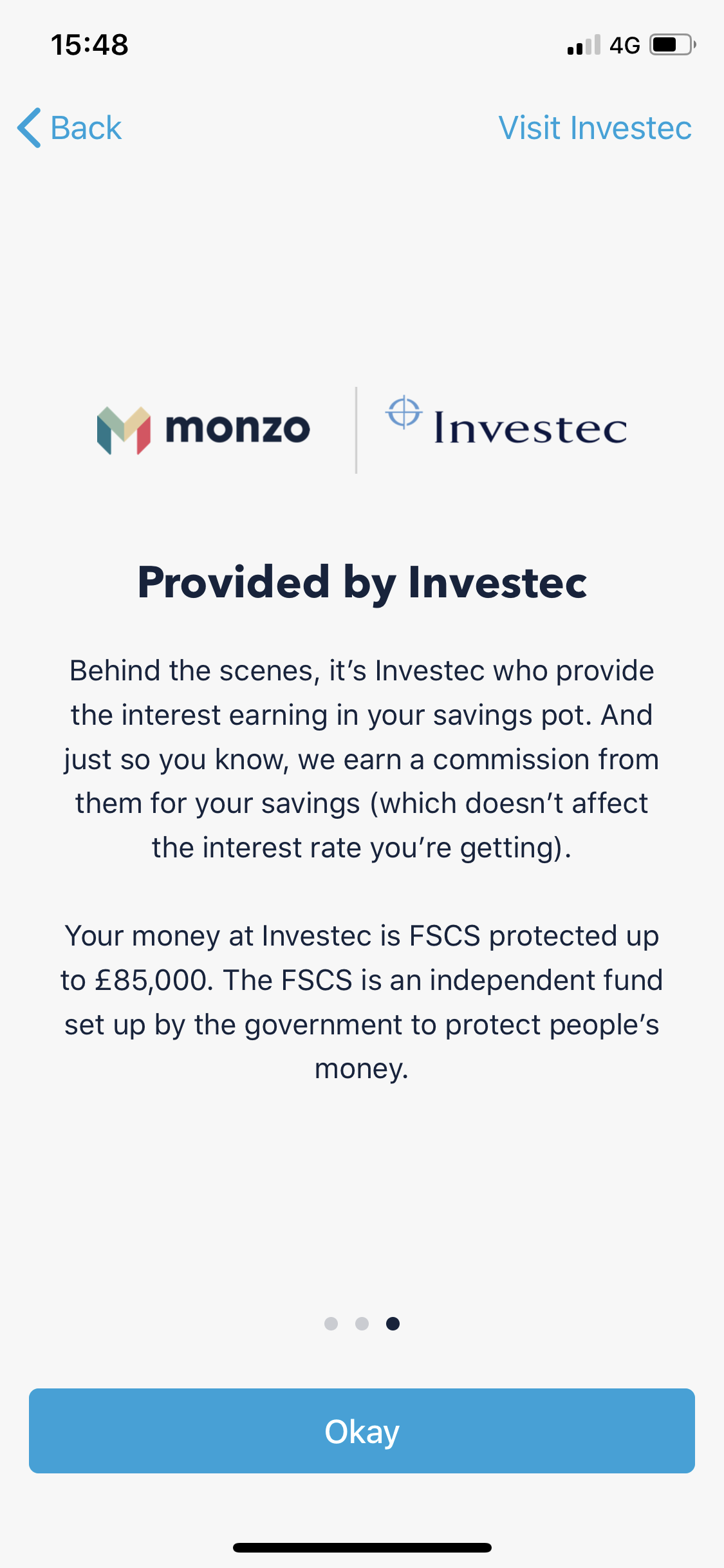Tap the 15:48 clock in status bar
The height and width of the screenshot is (1568, 724).
(x=89, y=45)
